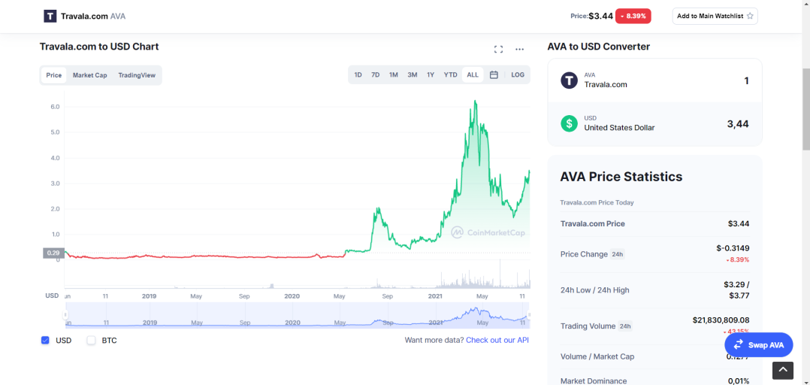Click the Swap AVA button

(x=758, y=344)
